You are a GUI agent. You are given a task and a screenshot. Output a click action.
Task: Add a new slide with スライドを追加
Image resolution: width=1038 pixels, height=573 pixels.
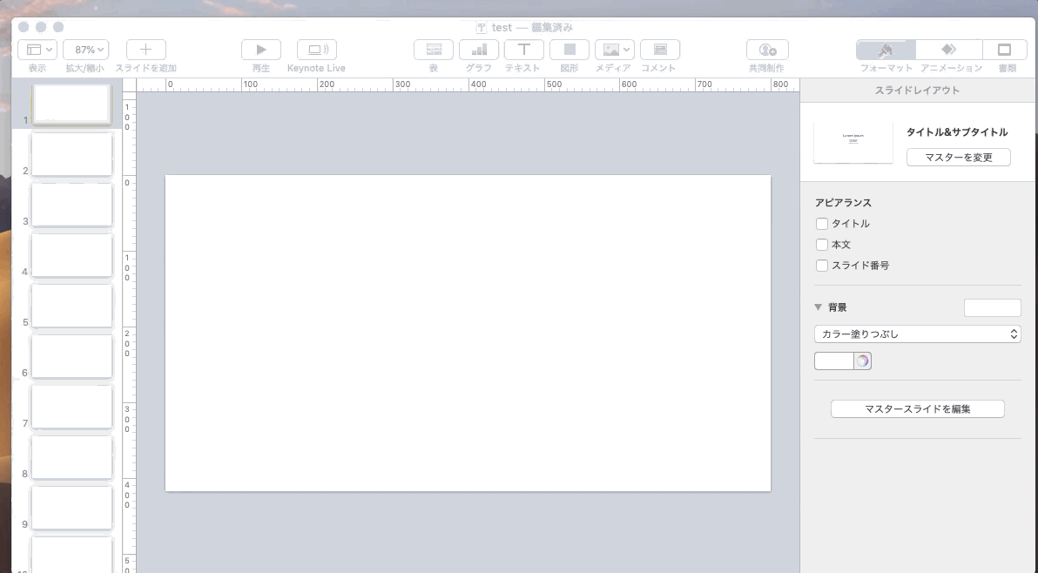(145, 50)
